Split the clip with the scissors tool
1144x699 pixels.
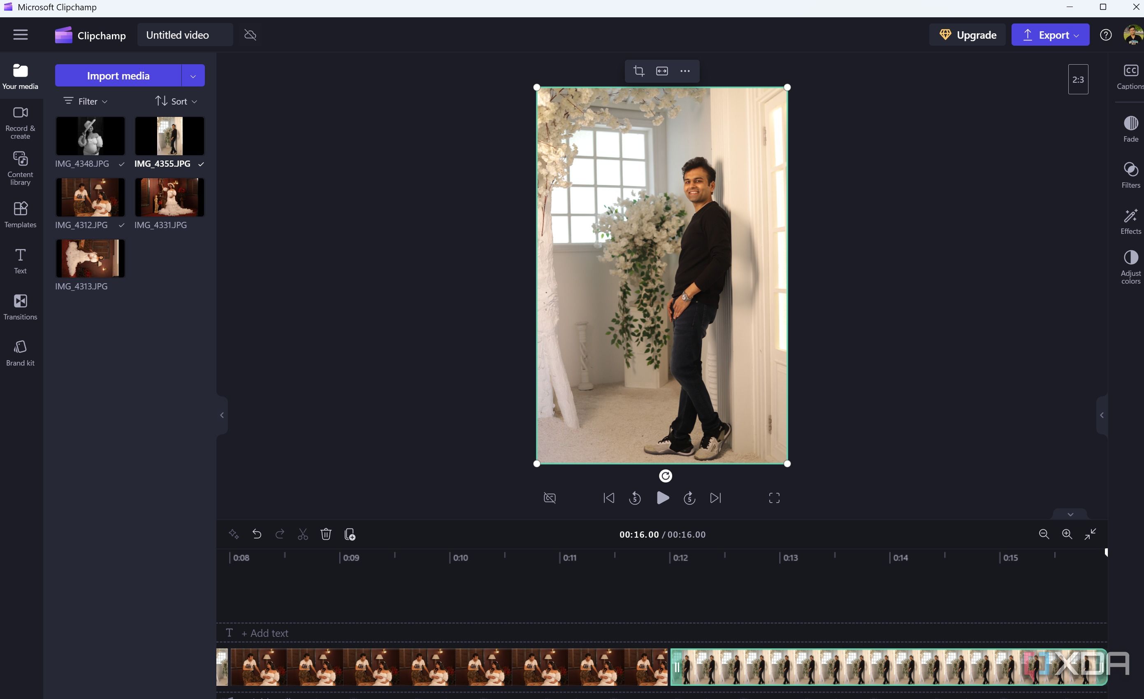[x=303, y=534]
